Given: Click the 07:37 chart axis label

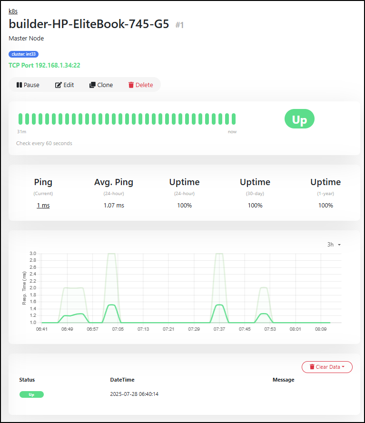Looking at the screenshot, I should pyautogui.click(x=219, y=329).
